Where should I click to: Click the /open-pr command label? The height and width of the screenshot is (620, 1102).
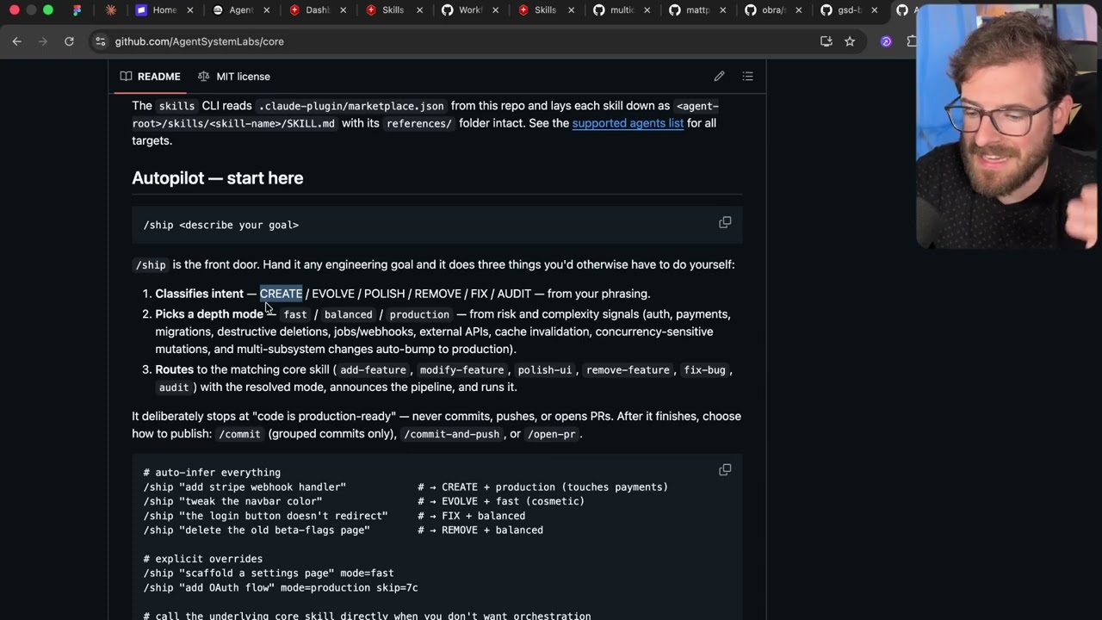pos(552,434)
